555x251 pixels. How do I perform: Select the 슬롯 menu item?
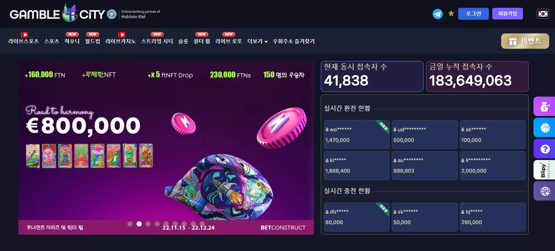tap(183, 41)
